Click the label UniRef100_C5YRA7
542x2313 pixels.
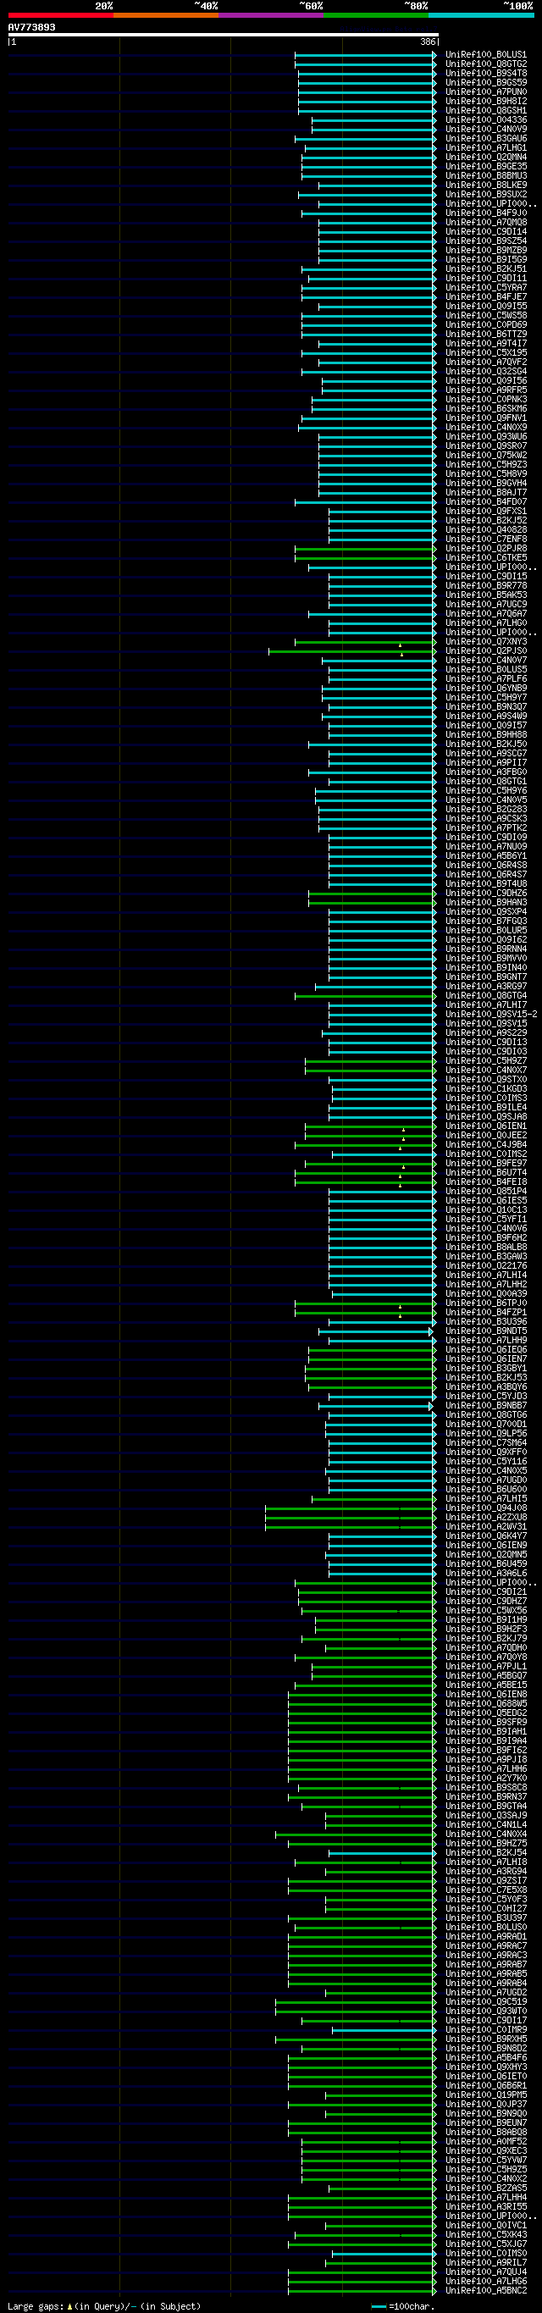(486, 287)
